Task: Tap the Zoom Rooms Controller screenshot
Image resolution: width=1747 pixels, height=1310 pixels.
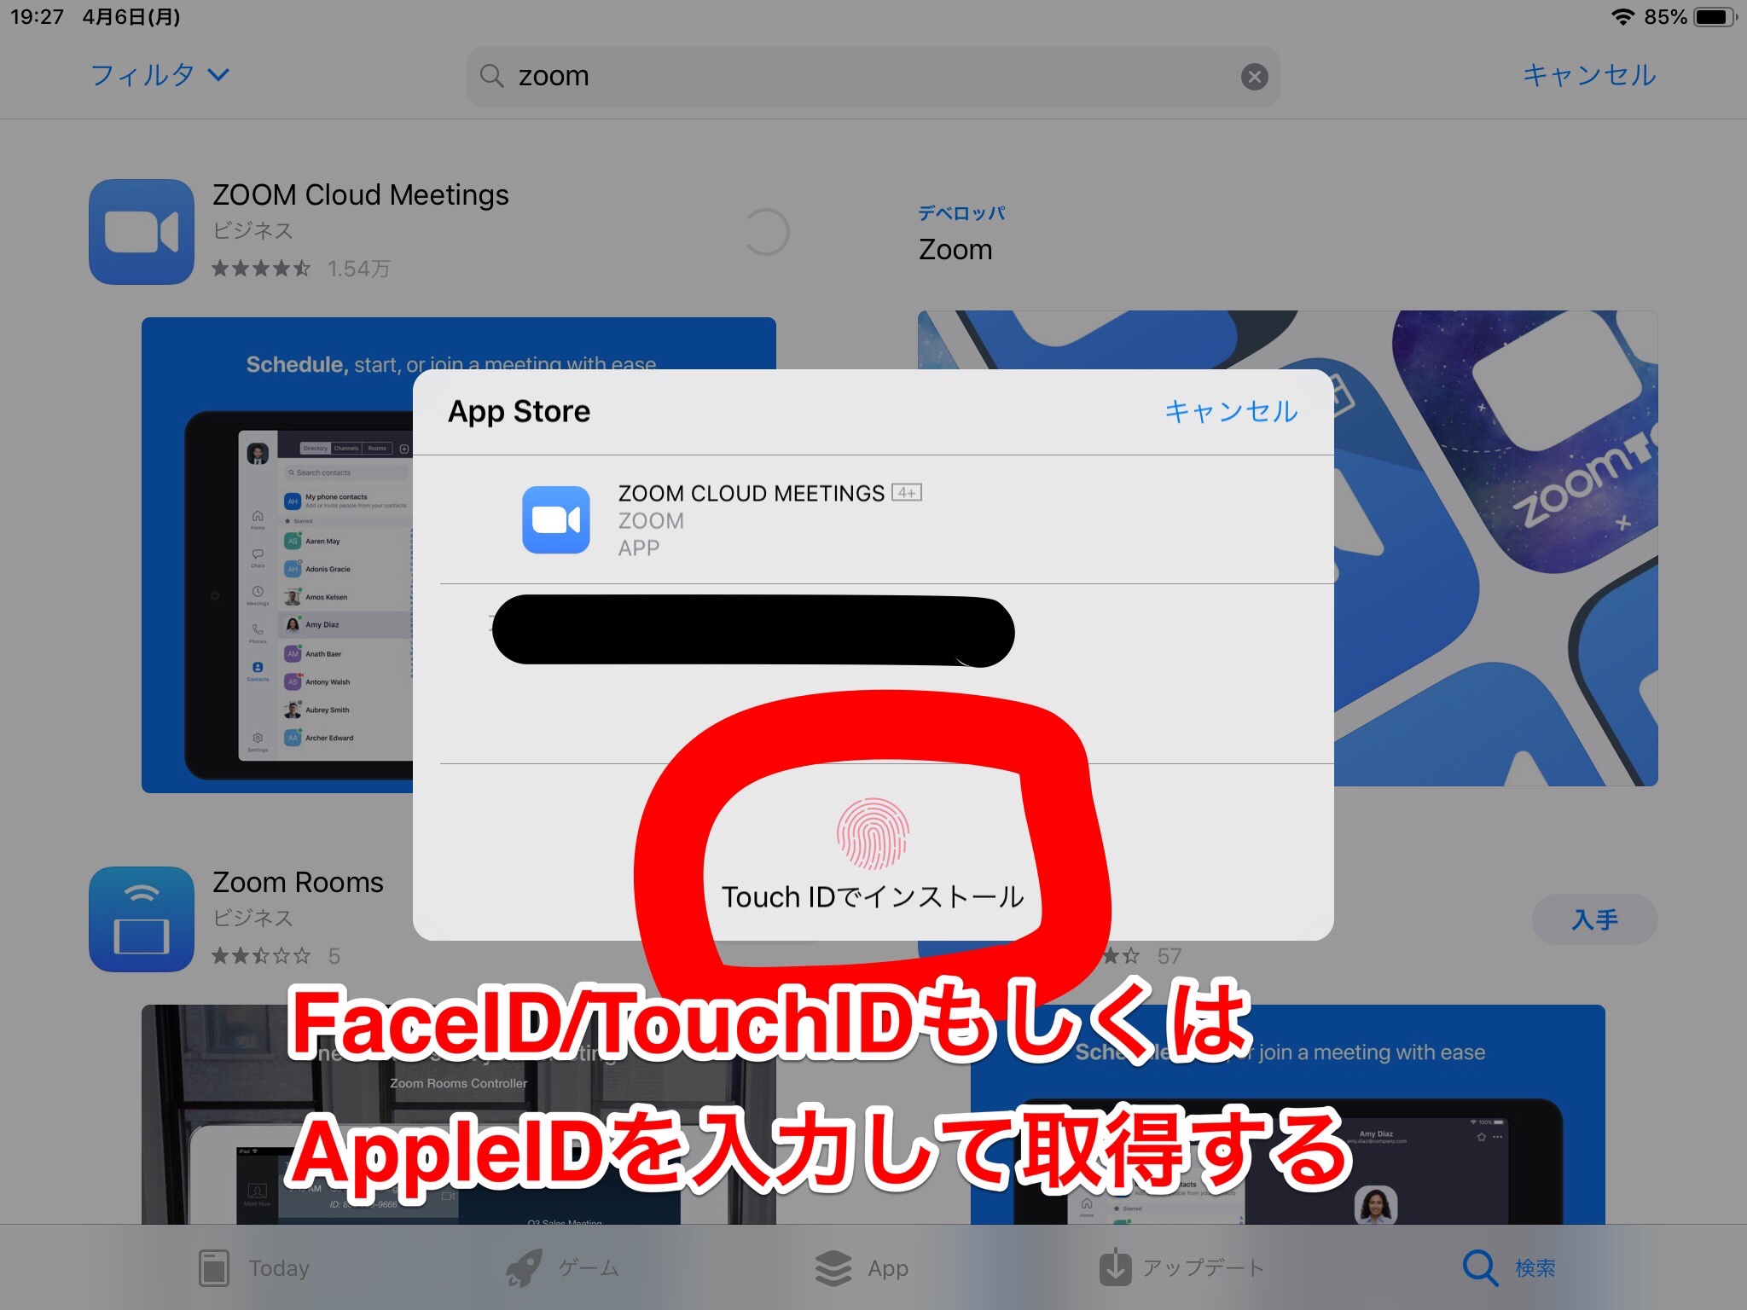Action: (459, 1115)
